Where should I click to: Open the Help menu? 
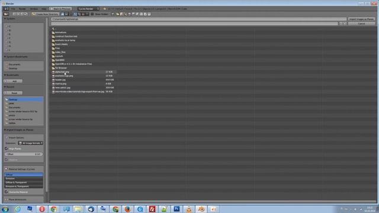44,9
